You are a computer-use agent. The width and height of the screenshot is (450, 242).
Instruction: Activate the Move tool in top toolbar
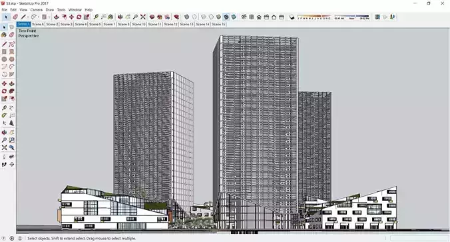click(x=71, y=17)
